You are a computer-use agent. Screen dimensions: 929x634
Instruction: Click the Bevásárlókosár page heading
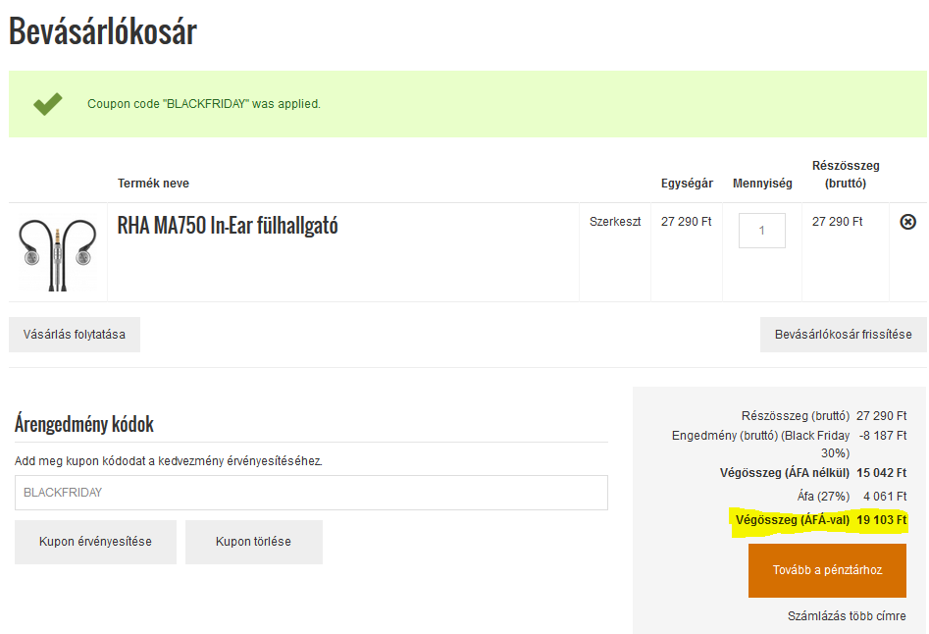click(102, 30)
